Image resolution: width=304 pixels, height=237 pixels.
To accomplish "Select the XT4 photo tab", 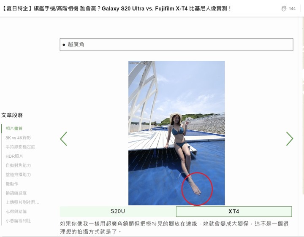I will (x=234, y=211).
